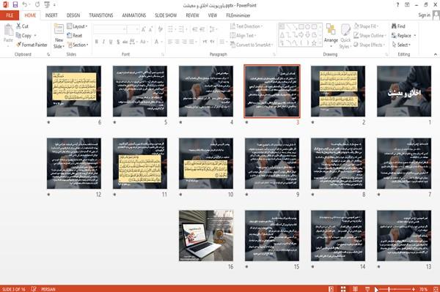Select the title slide thumbnail 1
Image resolution: width=440 pixels, height=292 pixels.
404,91
